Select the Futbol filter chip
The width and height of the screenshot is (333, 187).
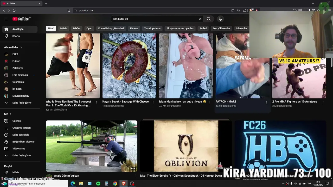pos(203,28)
